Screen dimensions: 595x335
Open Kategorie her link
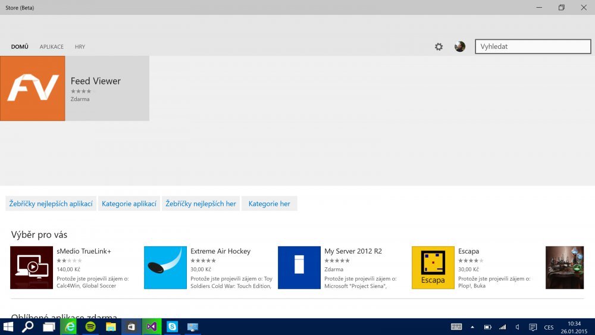pyautogui.click(x=270, y=203)
